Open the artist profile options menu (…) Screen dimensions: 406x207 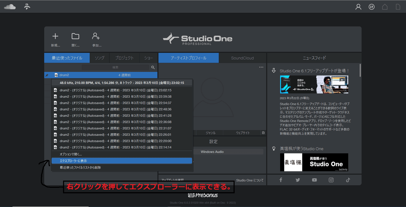pos(261,67)
